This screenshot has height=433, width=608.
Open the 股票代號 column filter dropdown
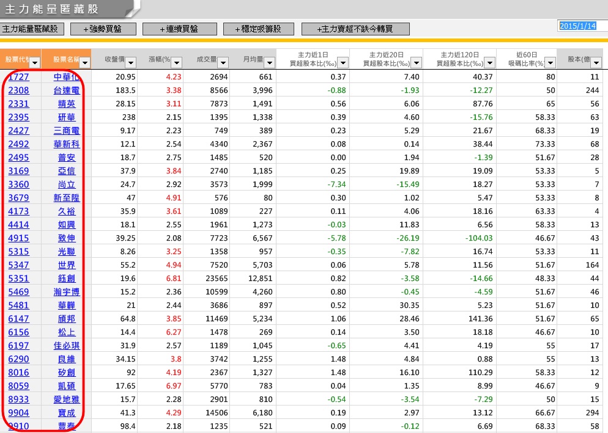pos(35,62)
